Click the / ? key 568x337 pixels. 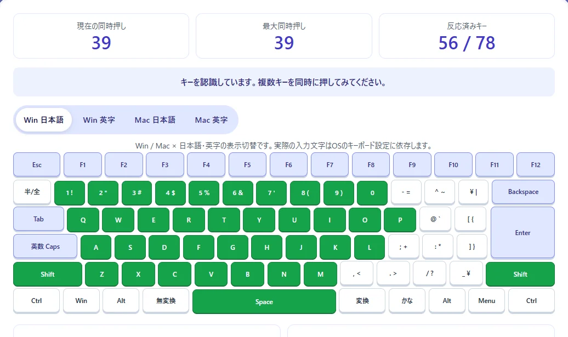(430, 273)
